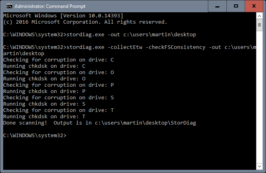Click the empty scrollbar track below the thumb

(x=259, y=97)
